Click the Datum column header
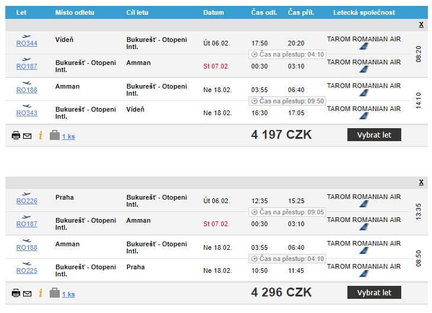The width and height of the screenshot is (432, 313). tap(214, 12)
